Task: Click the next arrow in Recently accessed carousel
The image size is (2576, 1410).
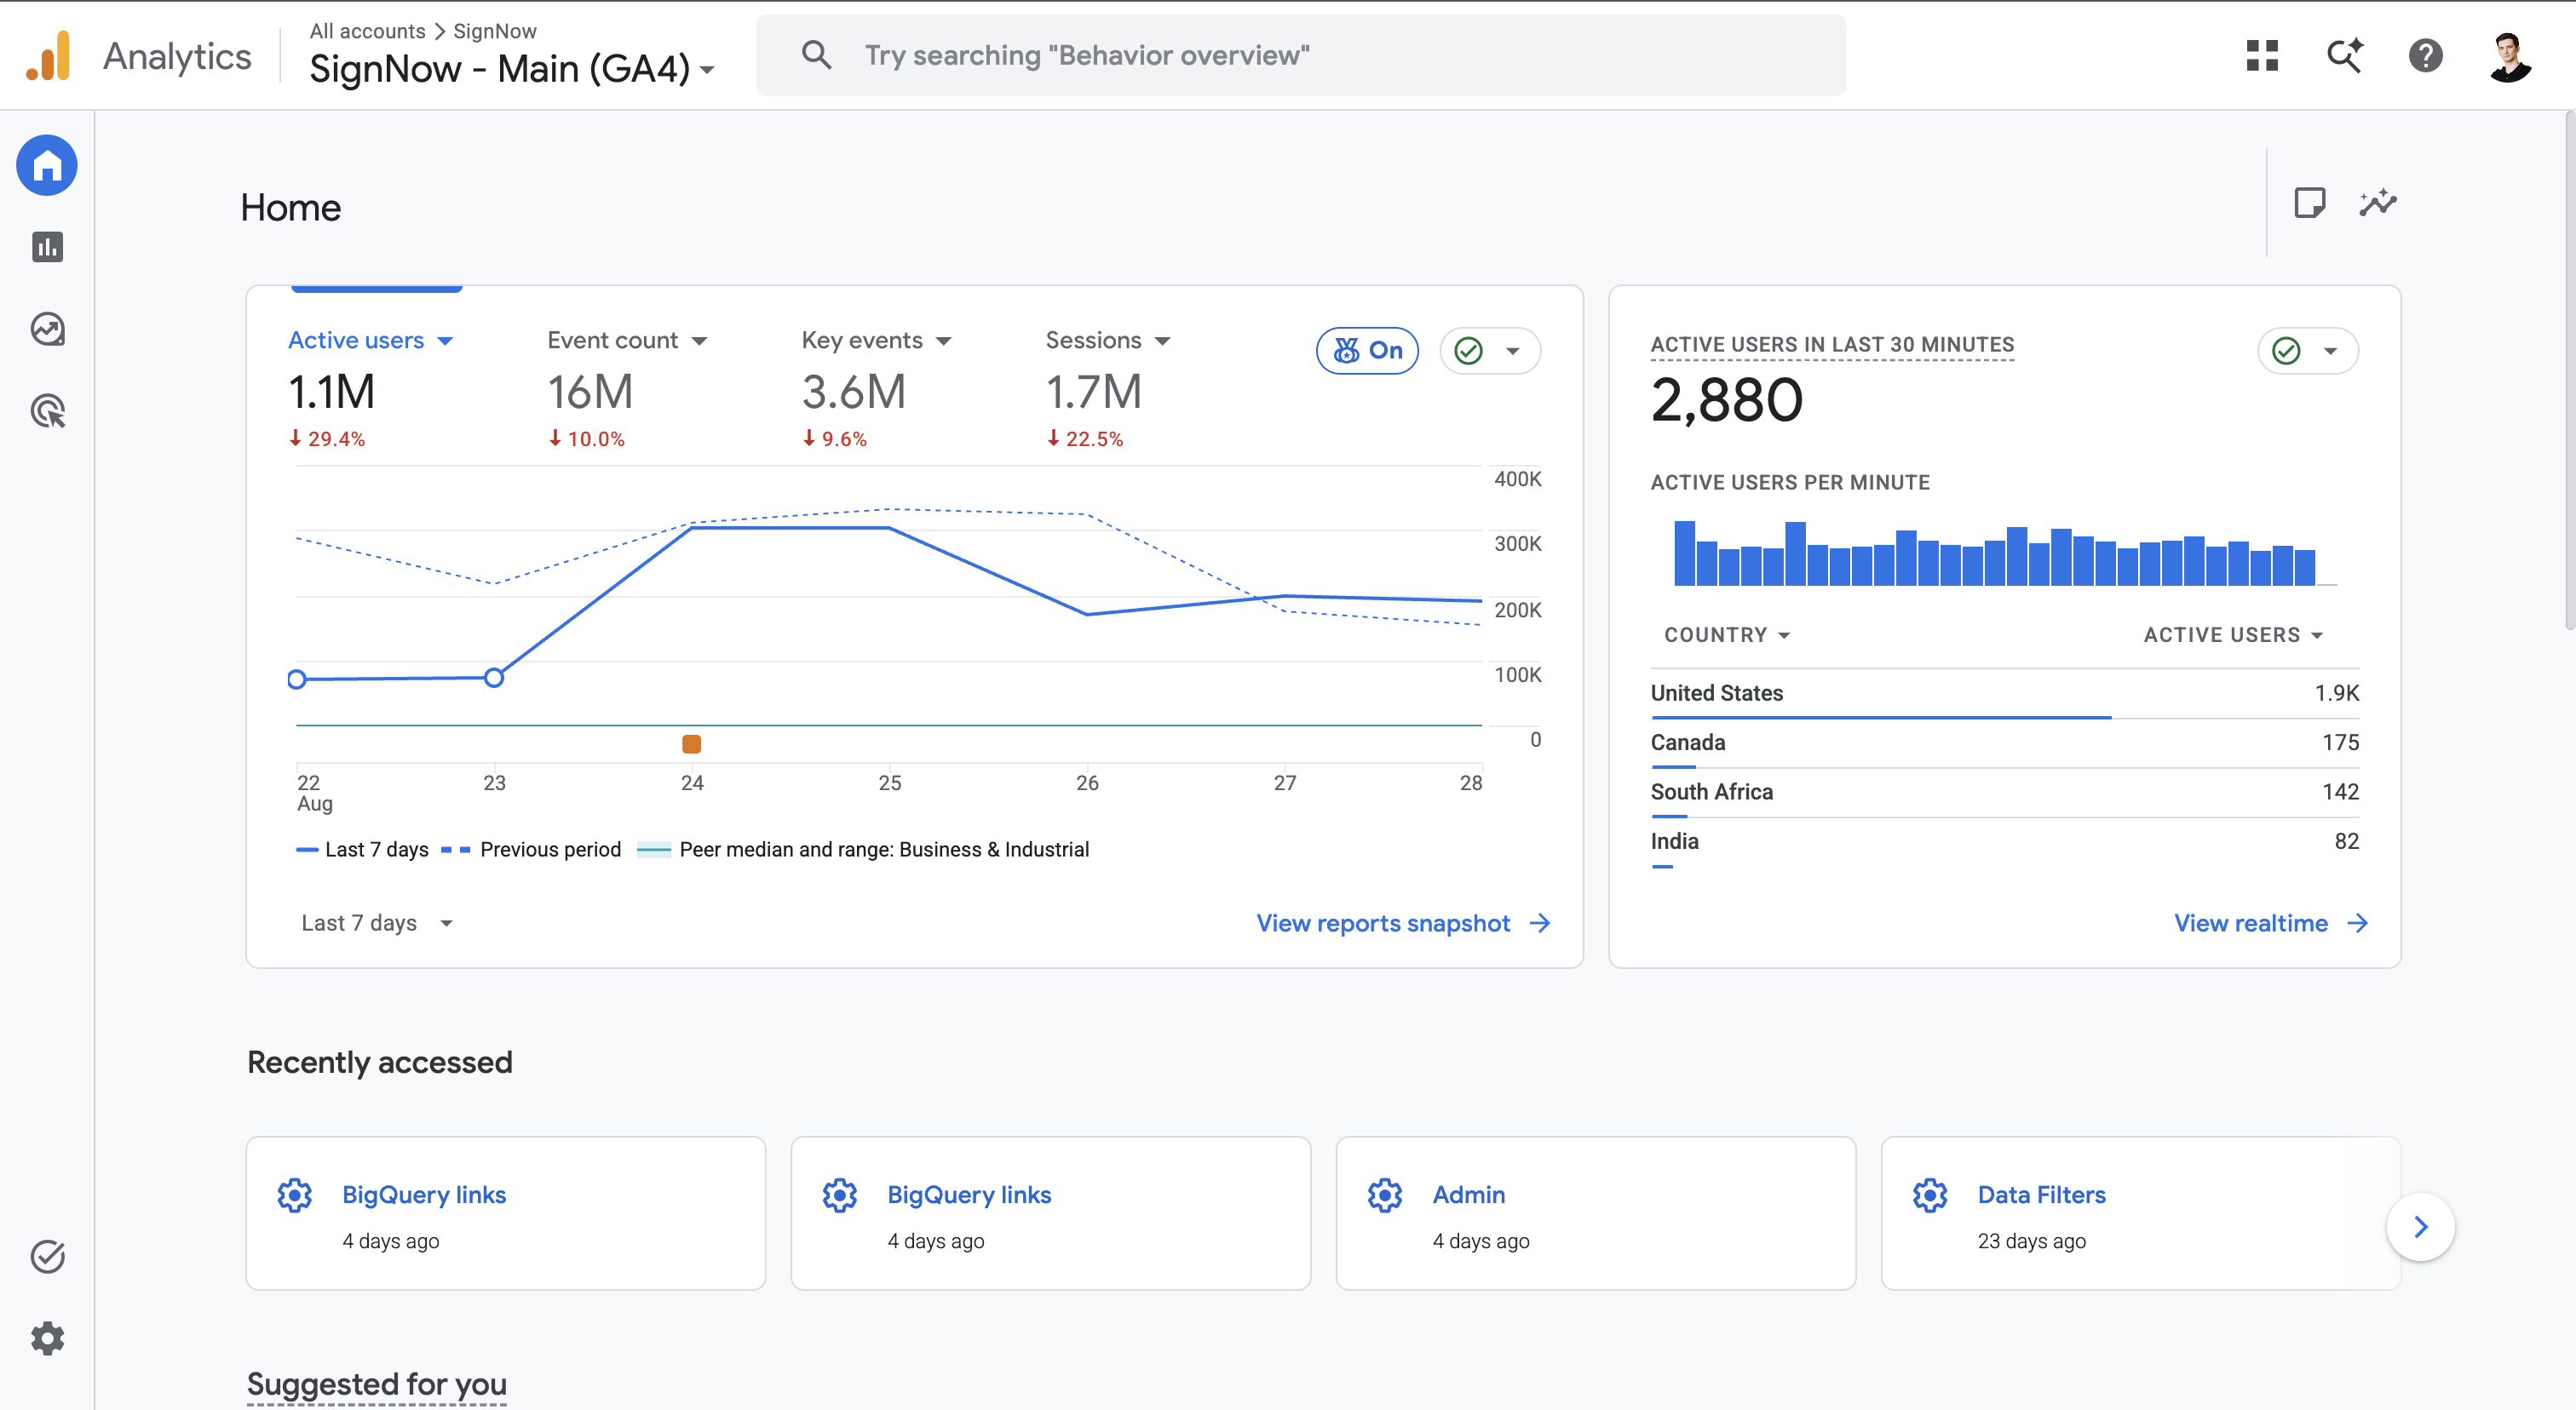Action: click(2421, 1227)
